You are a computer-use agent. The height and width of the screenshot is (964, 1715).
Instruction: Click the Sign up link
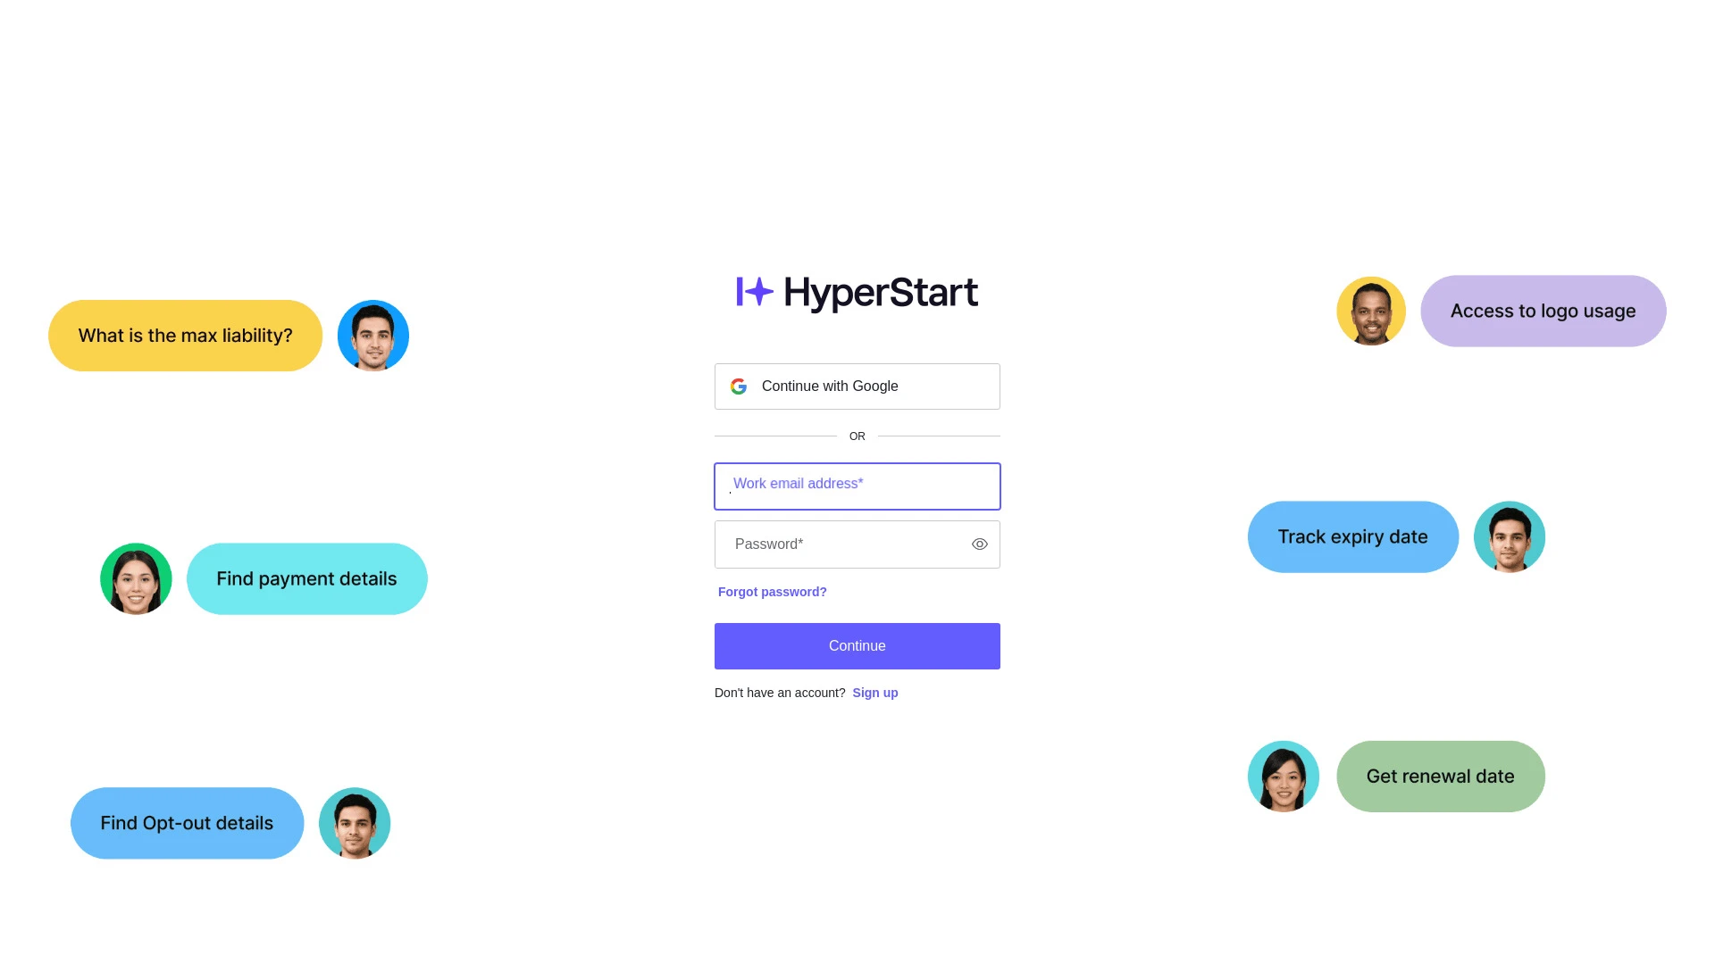coord(875,692)
